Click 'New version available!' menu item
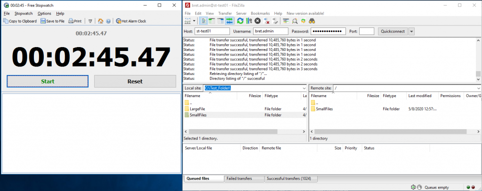The image size is (482, 191). [305, 14]
